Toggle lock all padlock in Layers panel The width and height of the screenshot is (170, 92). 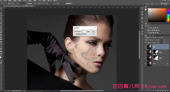154,42
